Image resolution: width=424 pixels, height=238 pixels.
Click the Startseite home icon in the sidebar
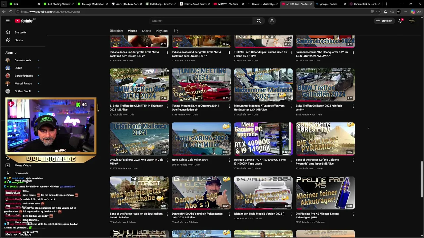pyautogui.click(x=8, y=32)
